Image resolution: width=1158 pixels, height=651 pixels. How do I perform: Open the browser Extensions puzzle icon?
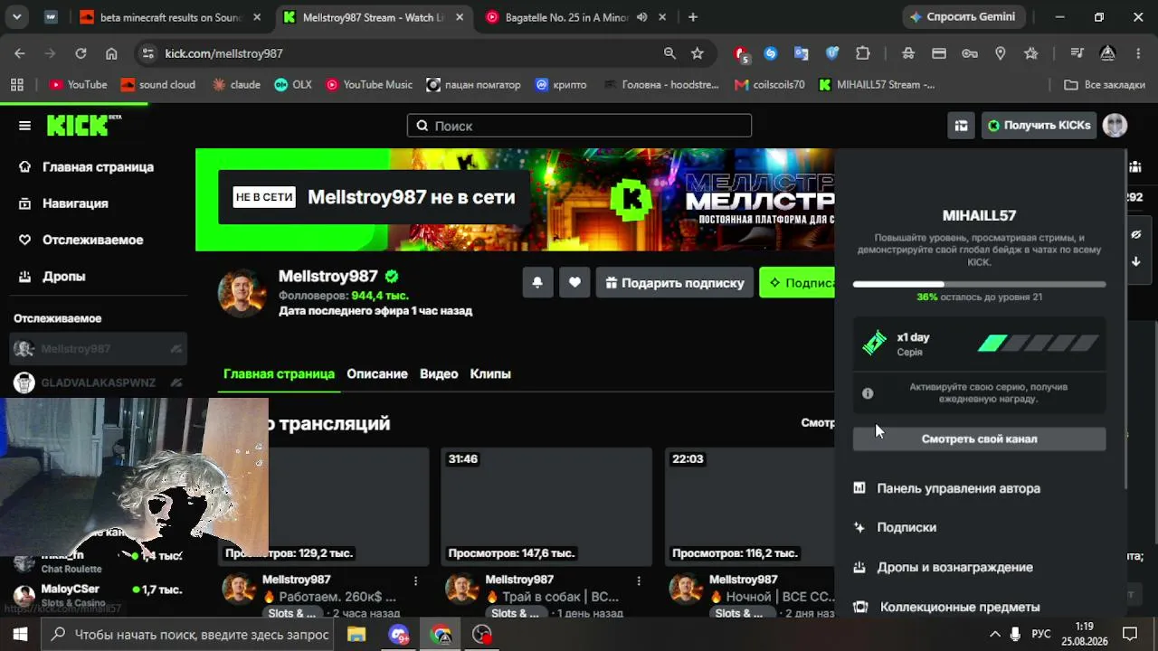pos(863,53)
